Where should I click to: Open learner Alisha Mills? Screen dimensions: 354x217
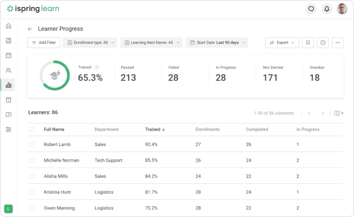coord(56,176)
